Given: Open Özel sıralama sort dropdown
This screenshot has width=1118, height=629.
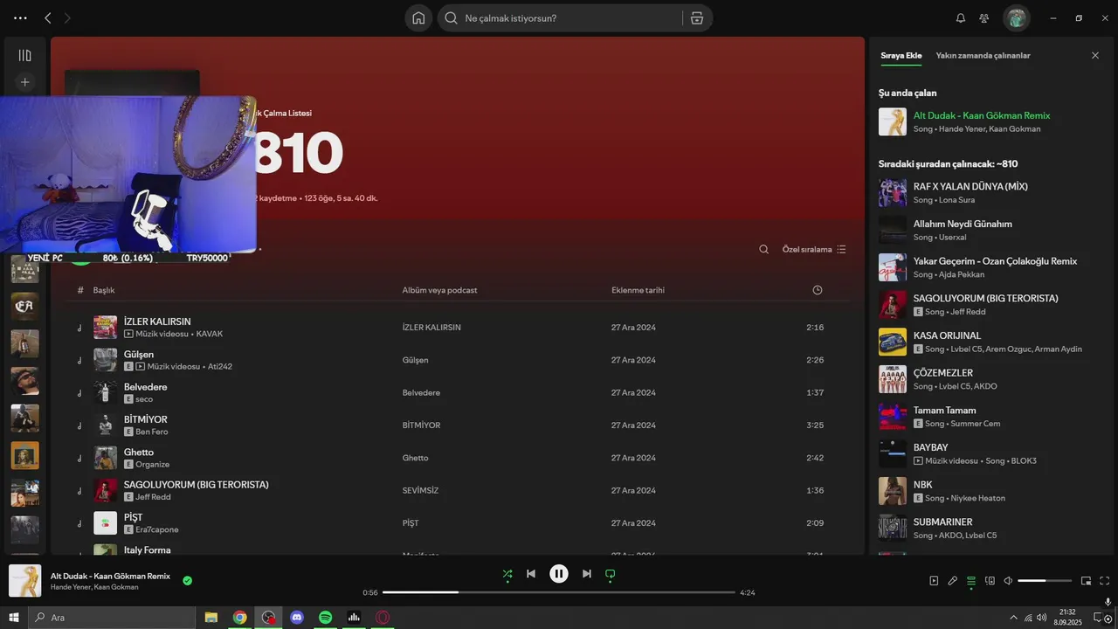Looking at the screenshot, I should (x=814, y=249).
